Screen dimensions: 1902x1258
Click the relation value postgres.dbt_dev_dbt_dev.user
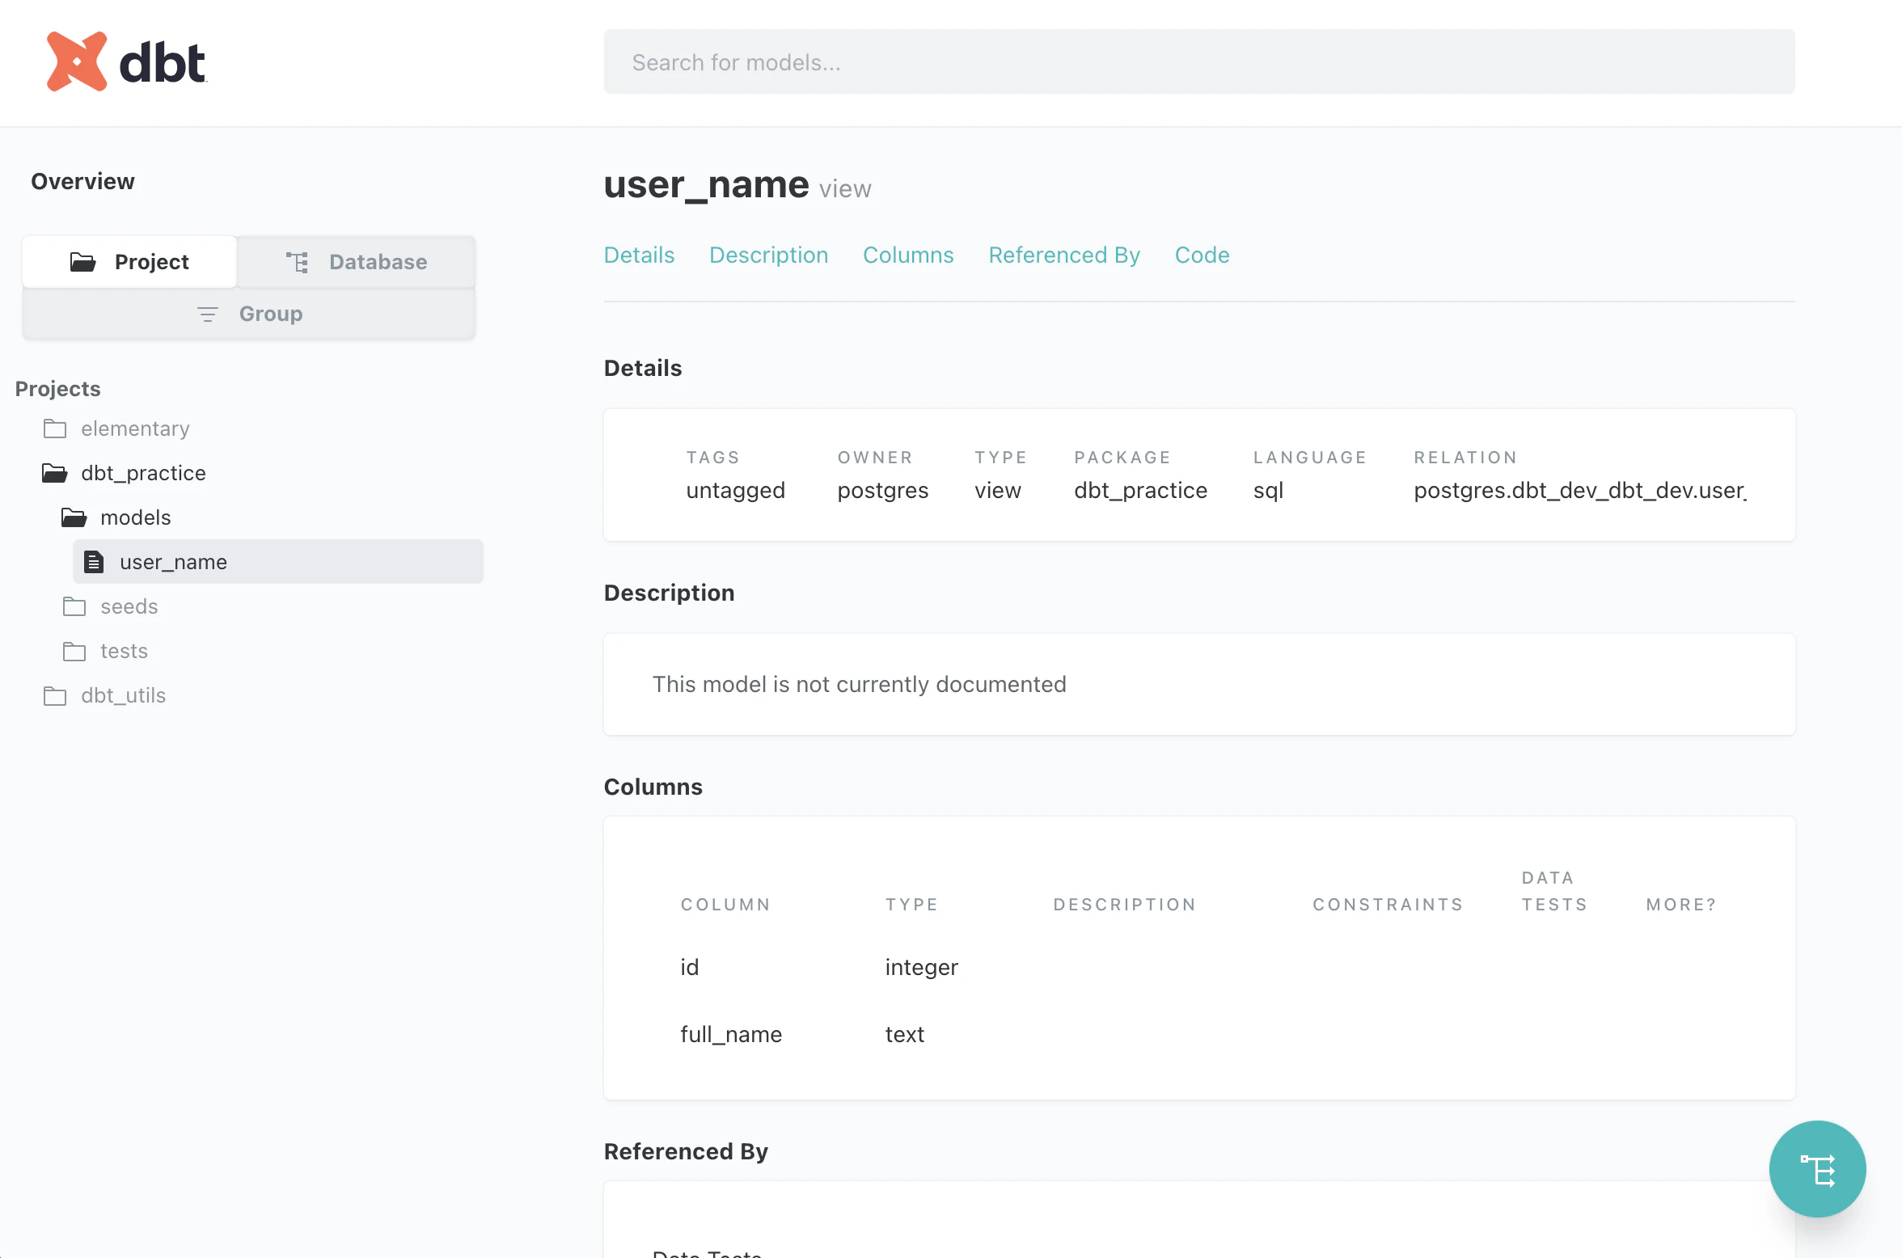tap(1579, 490)
